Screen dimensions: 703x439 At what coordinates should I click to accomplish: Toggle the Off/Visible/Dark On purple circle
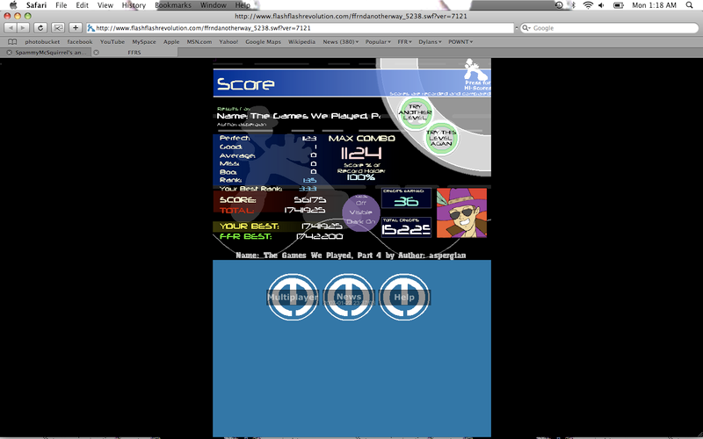pos(360,213)
